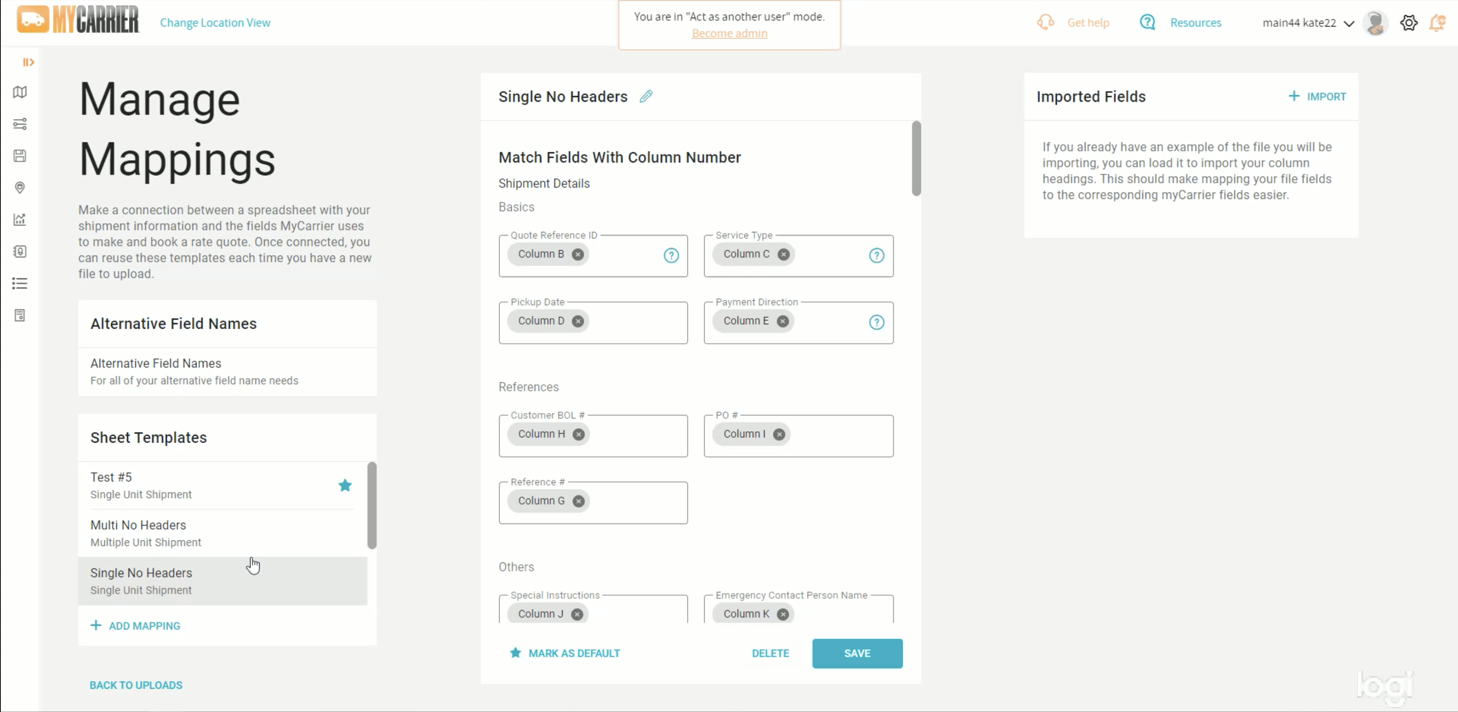Open help for Quote Reference ID field
This screenshot has width=1458, height=712.
671,255
